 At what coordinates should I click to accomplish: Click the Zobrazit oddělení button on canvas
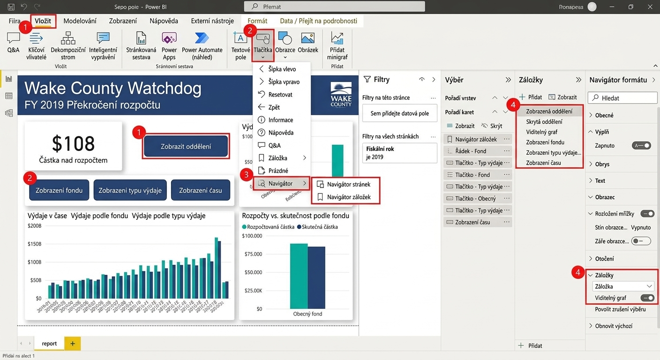point(186,146)
